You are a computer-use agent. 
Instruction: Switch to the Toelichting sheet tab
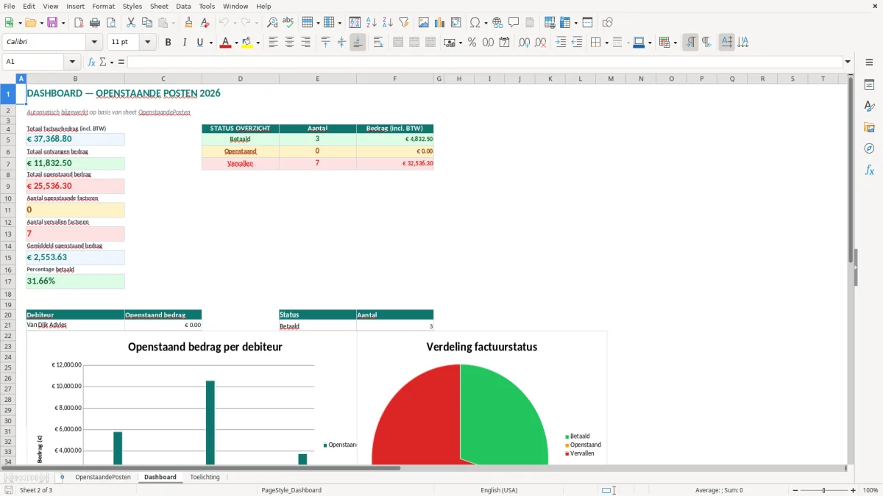pos(205,477)
